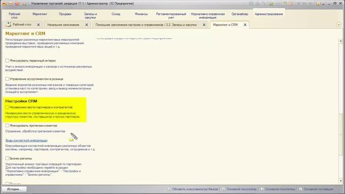Screen dimensions: 345x194
Task: Open the 1C main menu logo button
Action: click(x=4, y=4)
